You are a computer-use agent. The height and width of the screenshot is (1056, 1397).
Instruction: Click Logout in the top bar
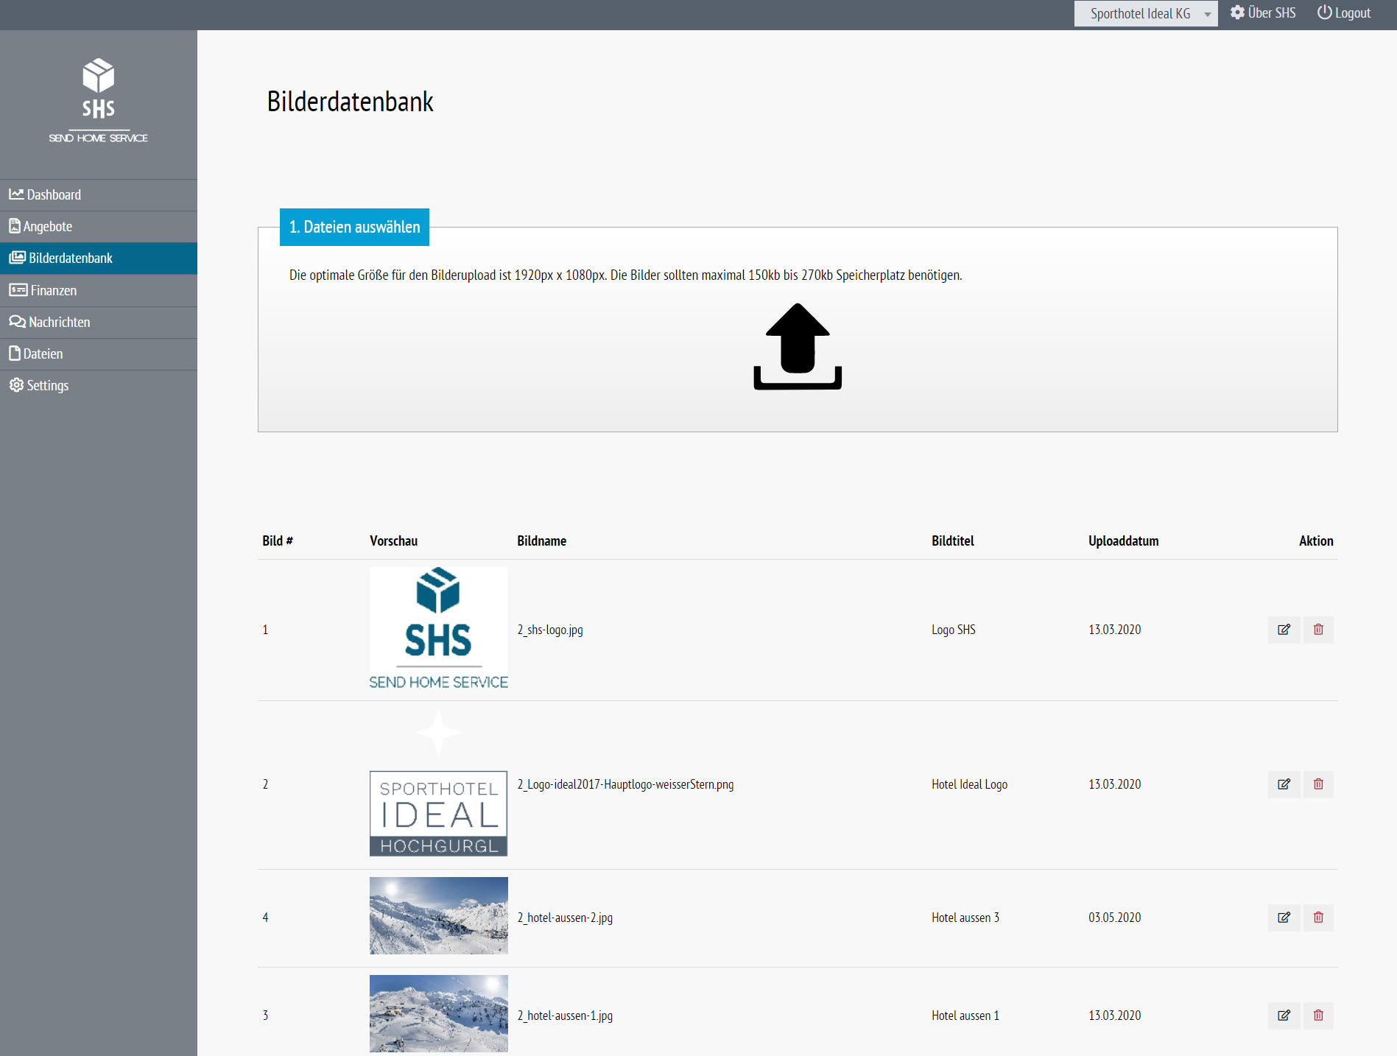1344,13
